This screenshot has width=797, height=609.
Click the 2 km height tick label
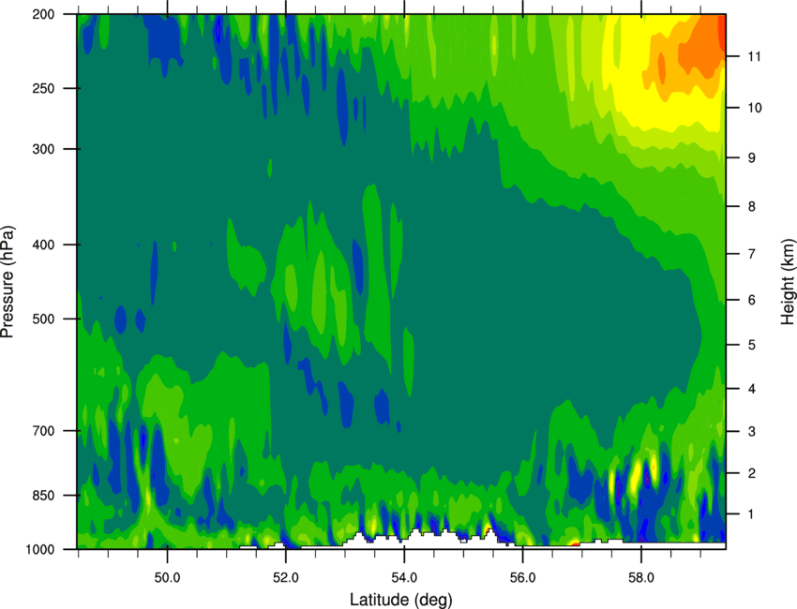click(x=752, y=473)
